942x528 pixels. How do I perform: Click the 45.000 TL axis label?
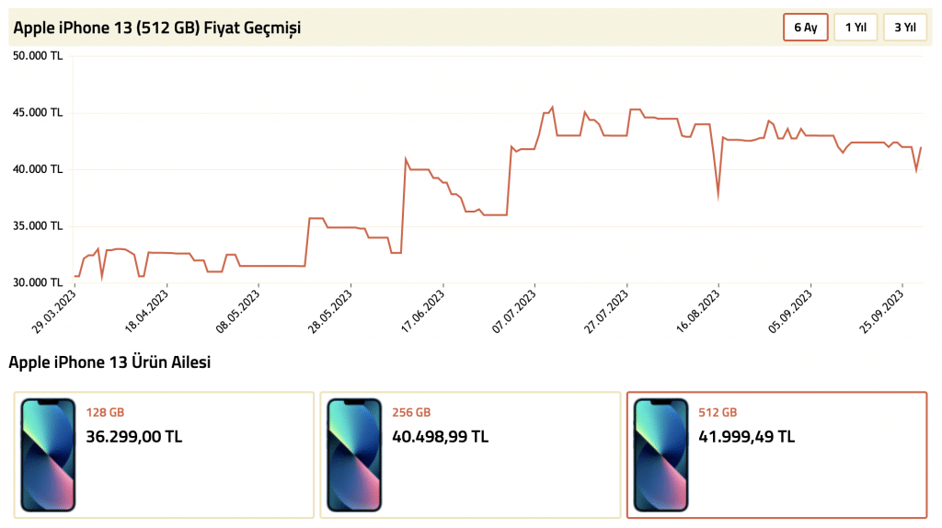[x=38, y=113]
